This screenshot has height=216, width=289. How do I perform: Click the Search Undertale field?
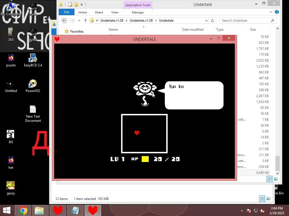[248, 21]
